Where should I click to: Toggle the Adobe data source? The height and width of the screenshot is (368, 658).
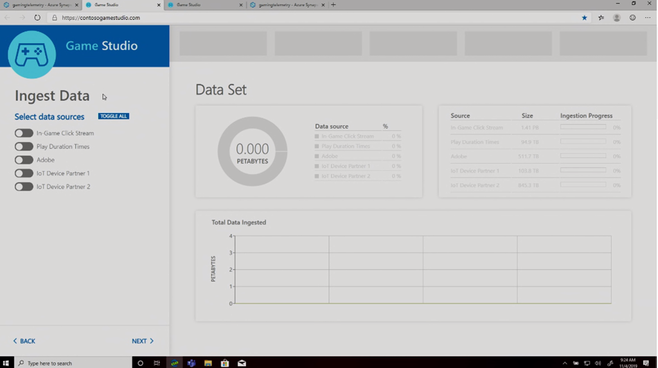point(24,160)
